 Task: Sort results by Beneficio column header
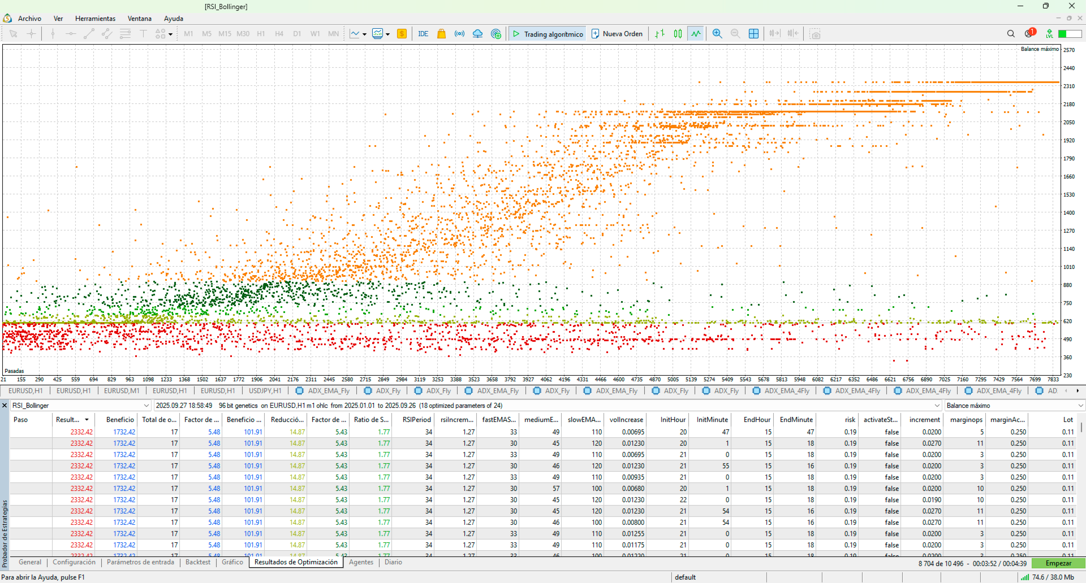(x=120, y=420)
